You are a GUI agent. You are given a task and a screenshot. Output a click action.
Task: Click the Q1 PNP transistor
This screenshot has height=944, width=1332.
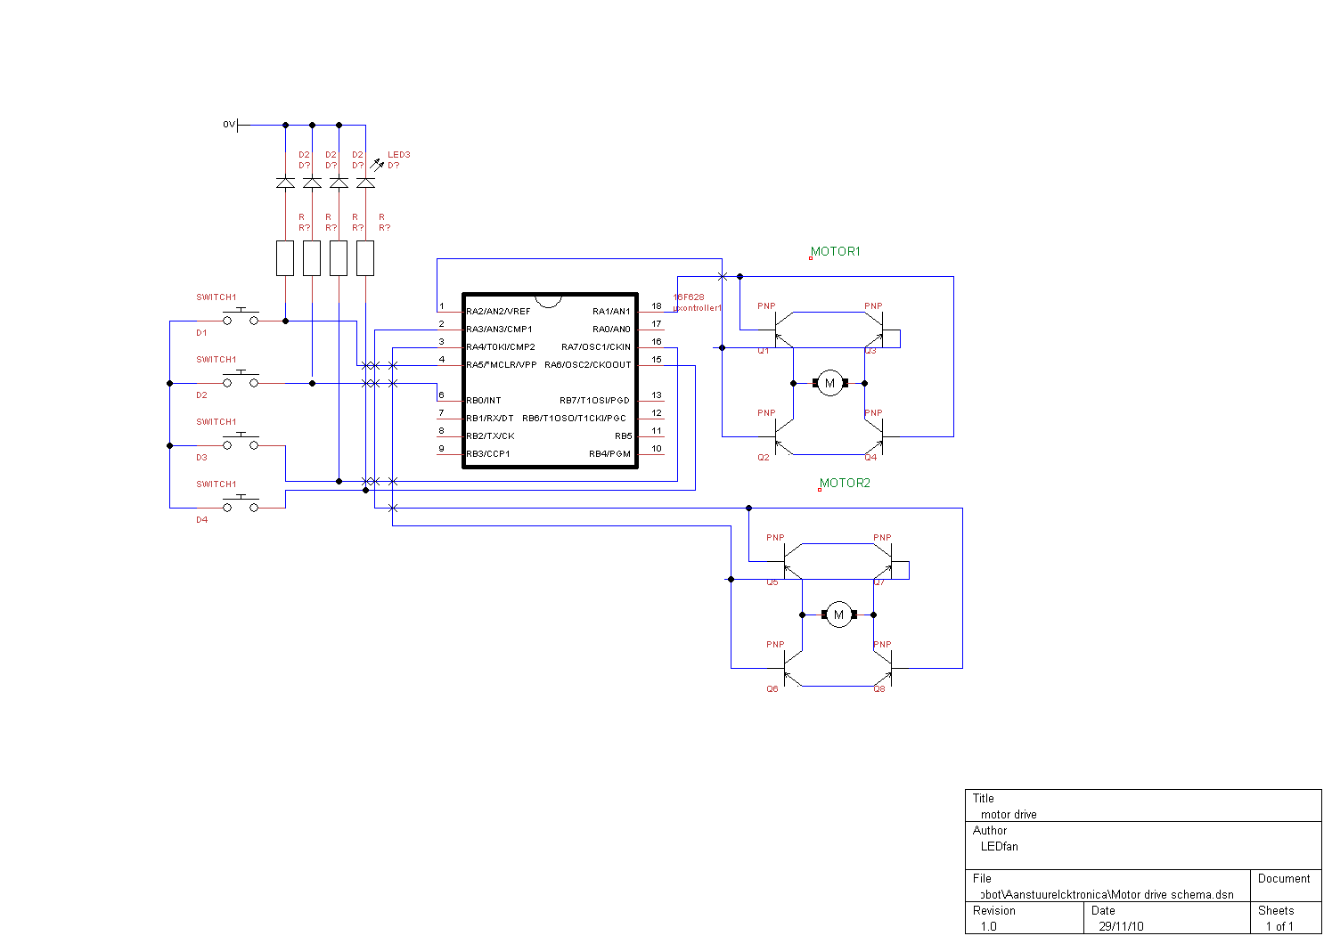pos(780,338)
